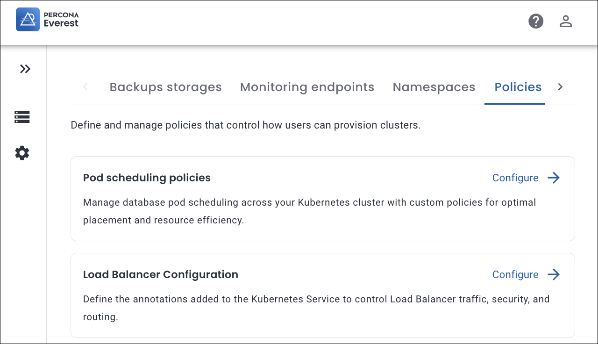
Task: Switch to the Backups storages tab
Action: 165,87
